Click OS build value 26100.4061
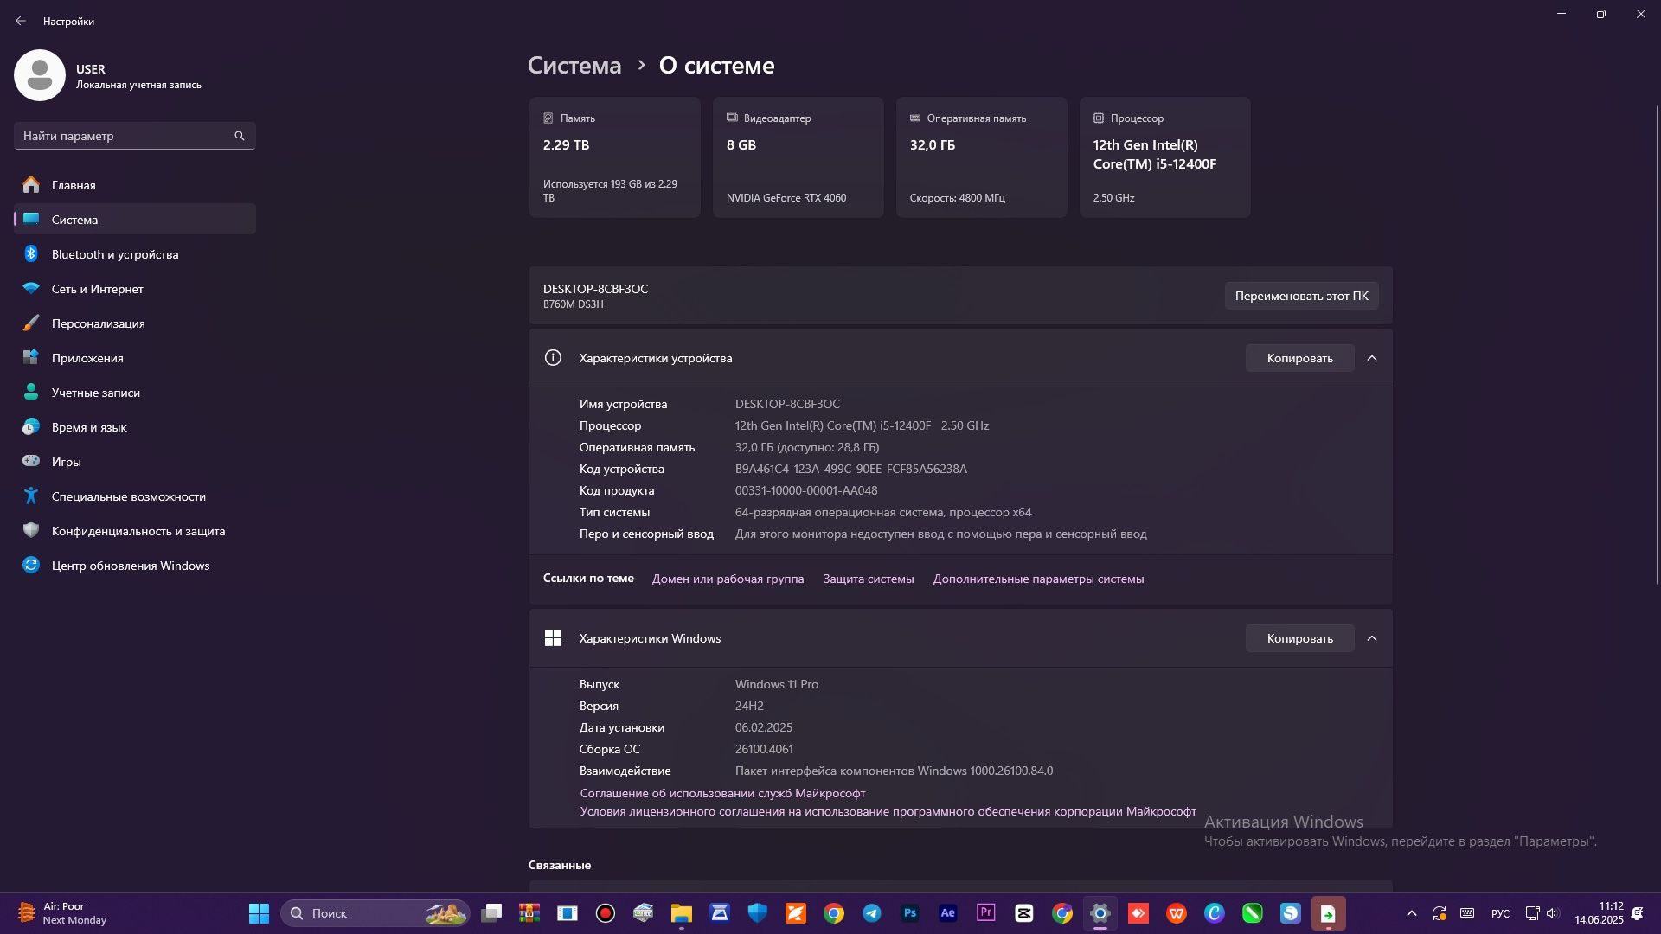This screenshot has width=1661, height=934. click(x=764, y=749)
